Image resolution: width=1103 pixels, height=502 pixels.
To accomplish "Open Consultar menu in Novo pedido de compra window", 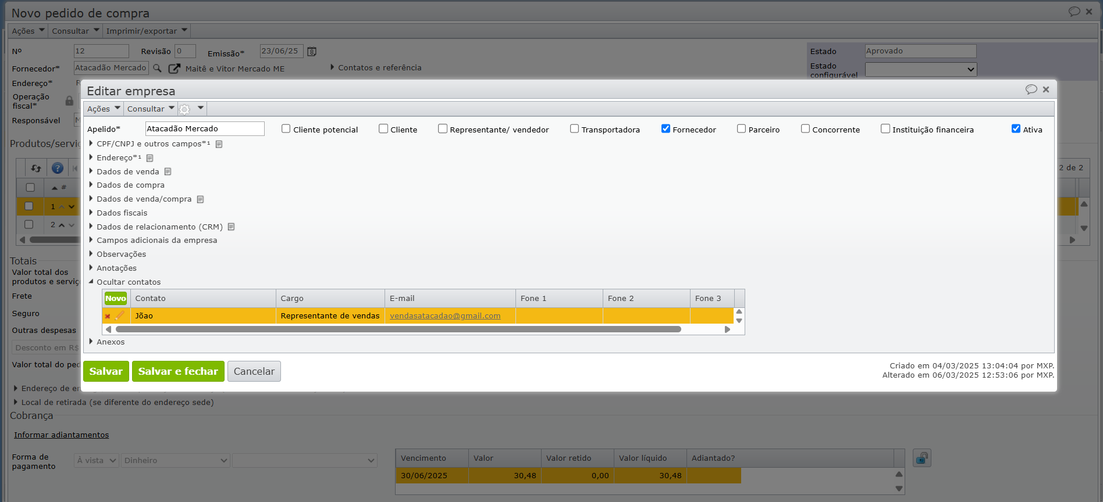I will 76,31.
